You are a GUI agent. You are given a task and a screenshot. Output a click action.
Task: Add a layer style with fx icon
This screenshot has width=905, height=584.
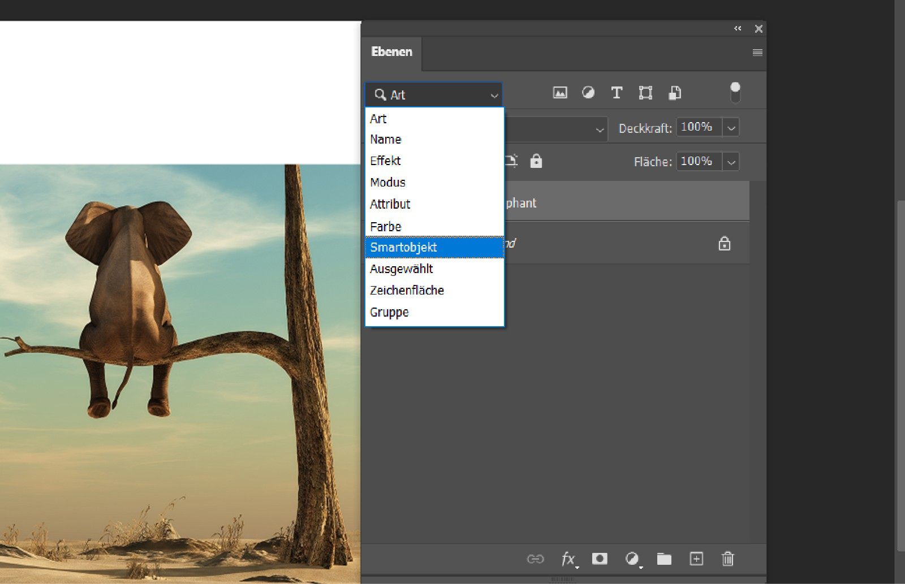(568, 559)
